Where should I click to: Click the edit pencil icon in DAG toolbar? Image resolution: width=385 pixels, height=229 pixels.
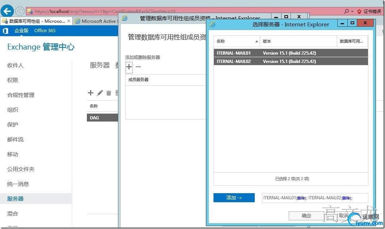pos(100,93)
